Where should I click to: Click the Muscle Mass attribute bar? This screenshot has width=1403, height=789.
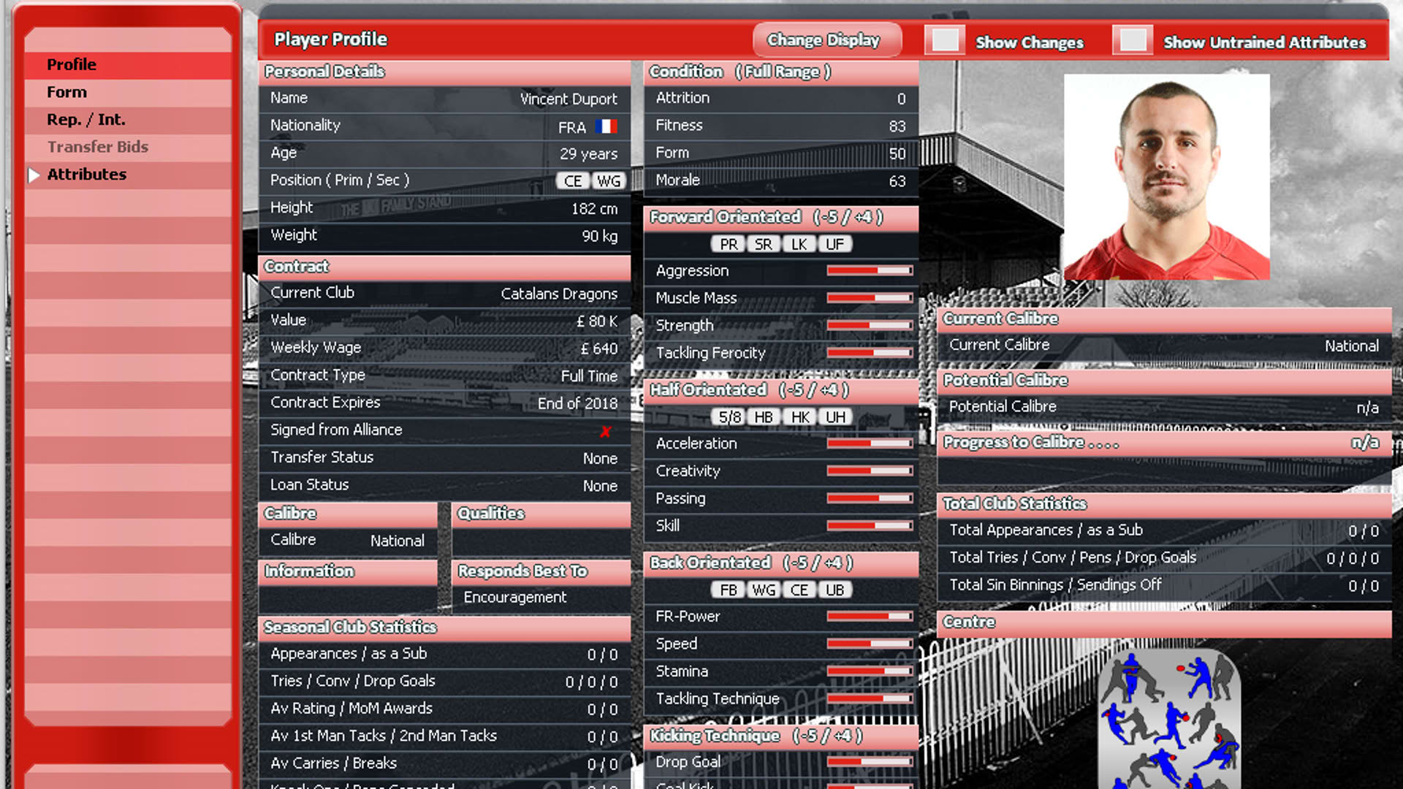click(870, 298)
